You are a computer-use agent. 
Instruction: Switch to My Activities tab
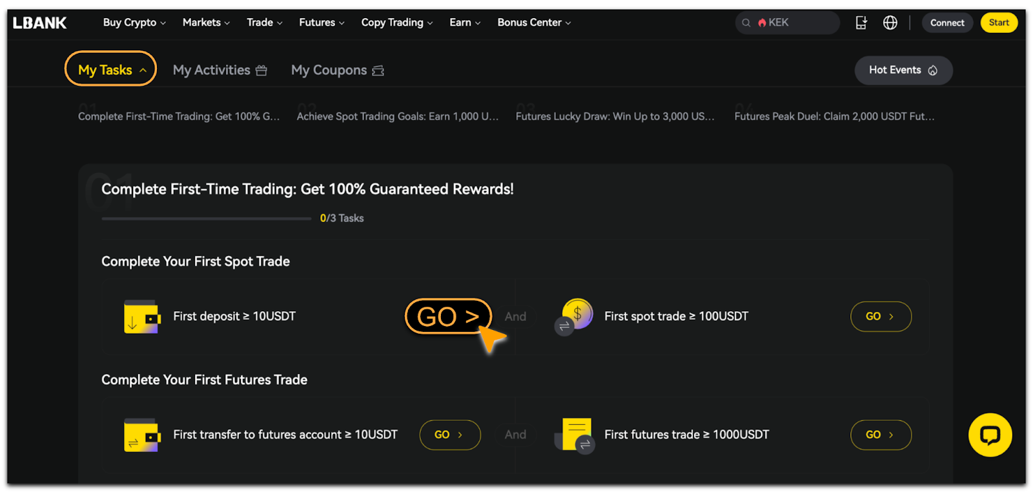(x=220, y=70)
